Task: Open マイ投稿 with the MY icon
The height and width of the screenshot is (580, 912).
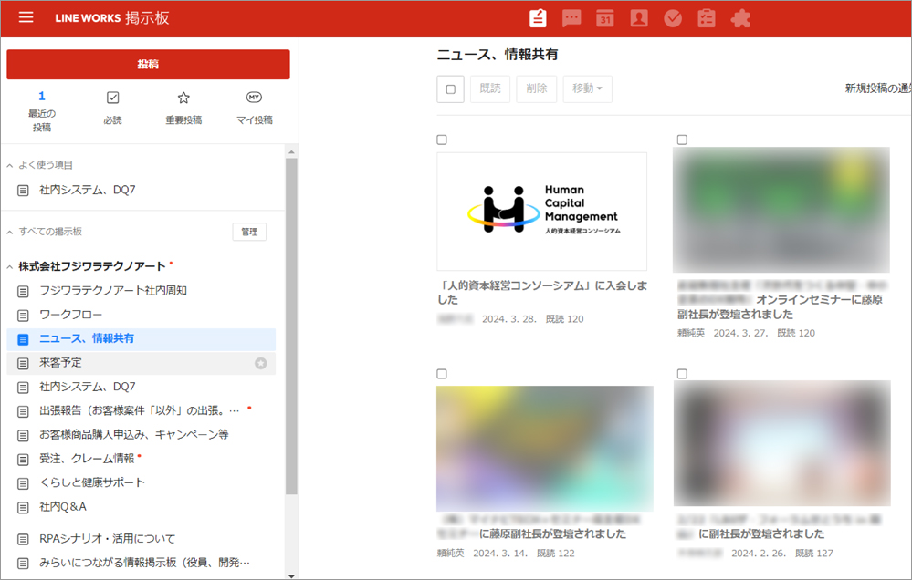Action: tap(255, 108)
